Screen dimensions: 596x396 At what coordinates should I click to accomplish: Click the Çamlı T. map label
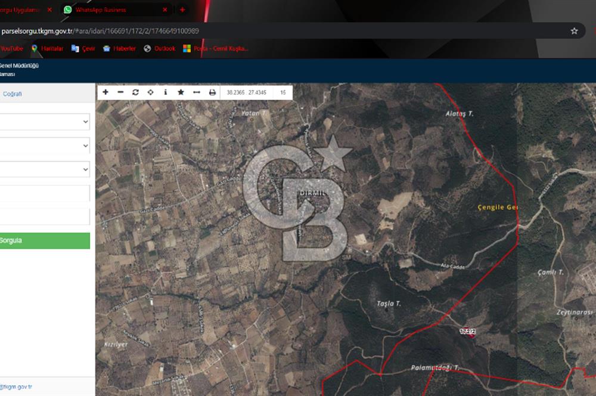pos(551,273)
